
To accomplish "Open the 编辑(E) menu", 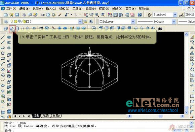I will (24, 9).
